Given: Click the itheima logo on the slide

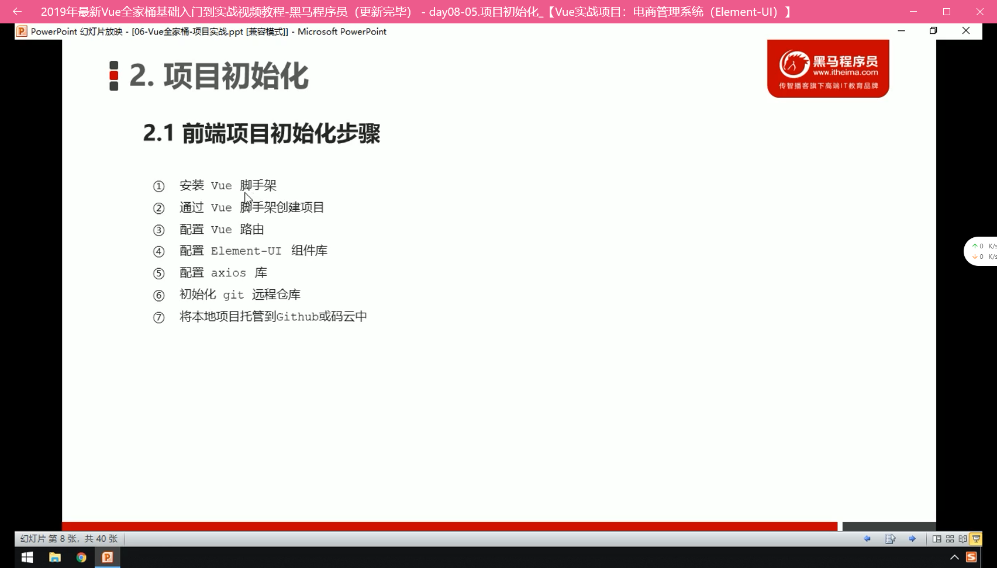Looking at the screenshot, I should point(828,69).
